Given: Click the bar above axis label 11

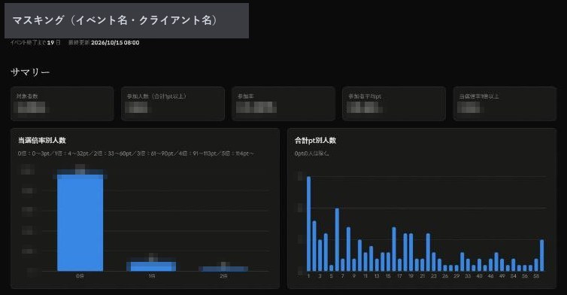Looking at the screenshot, I should click(365, 261).
